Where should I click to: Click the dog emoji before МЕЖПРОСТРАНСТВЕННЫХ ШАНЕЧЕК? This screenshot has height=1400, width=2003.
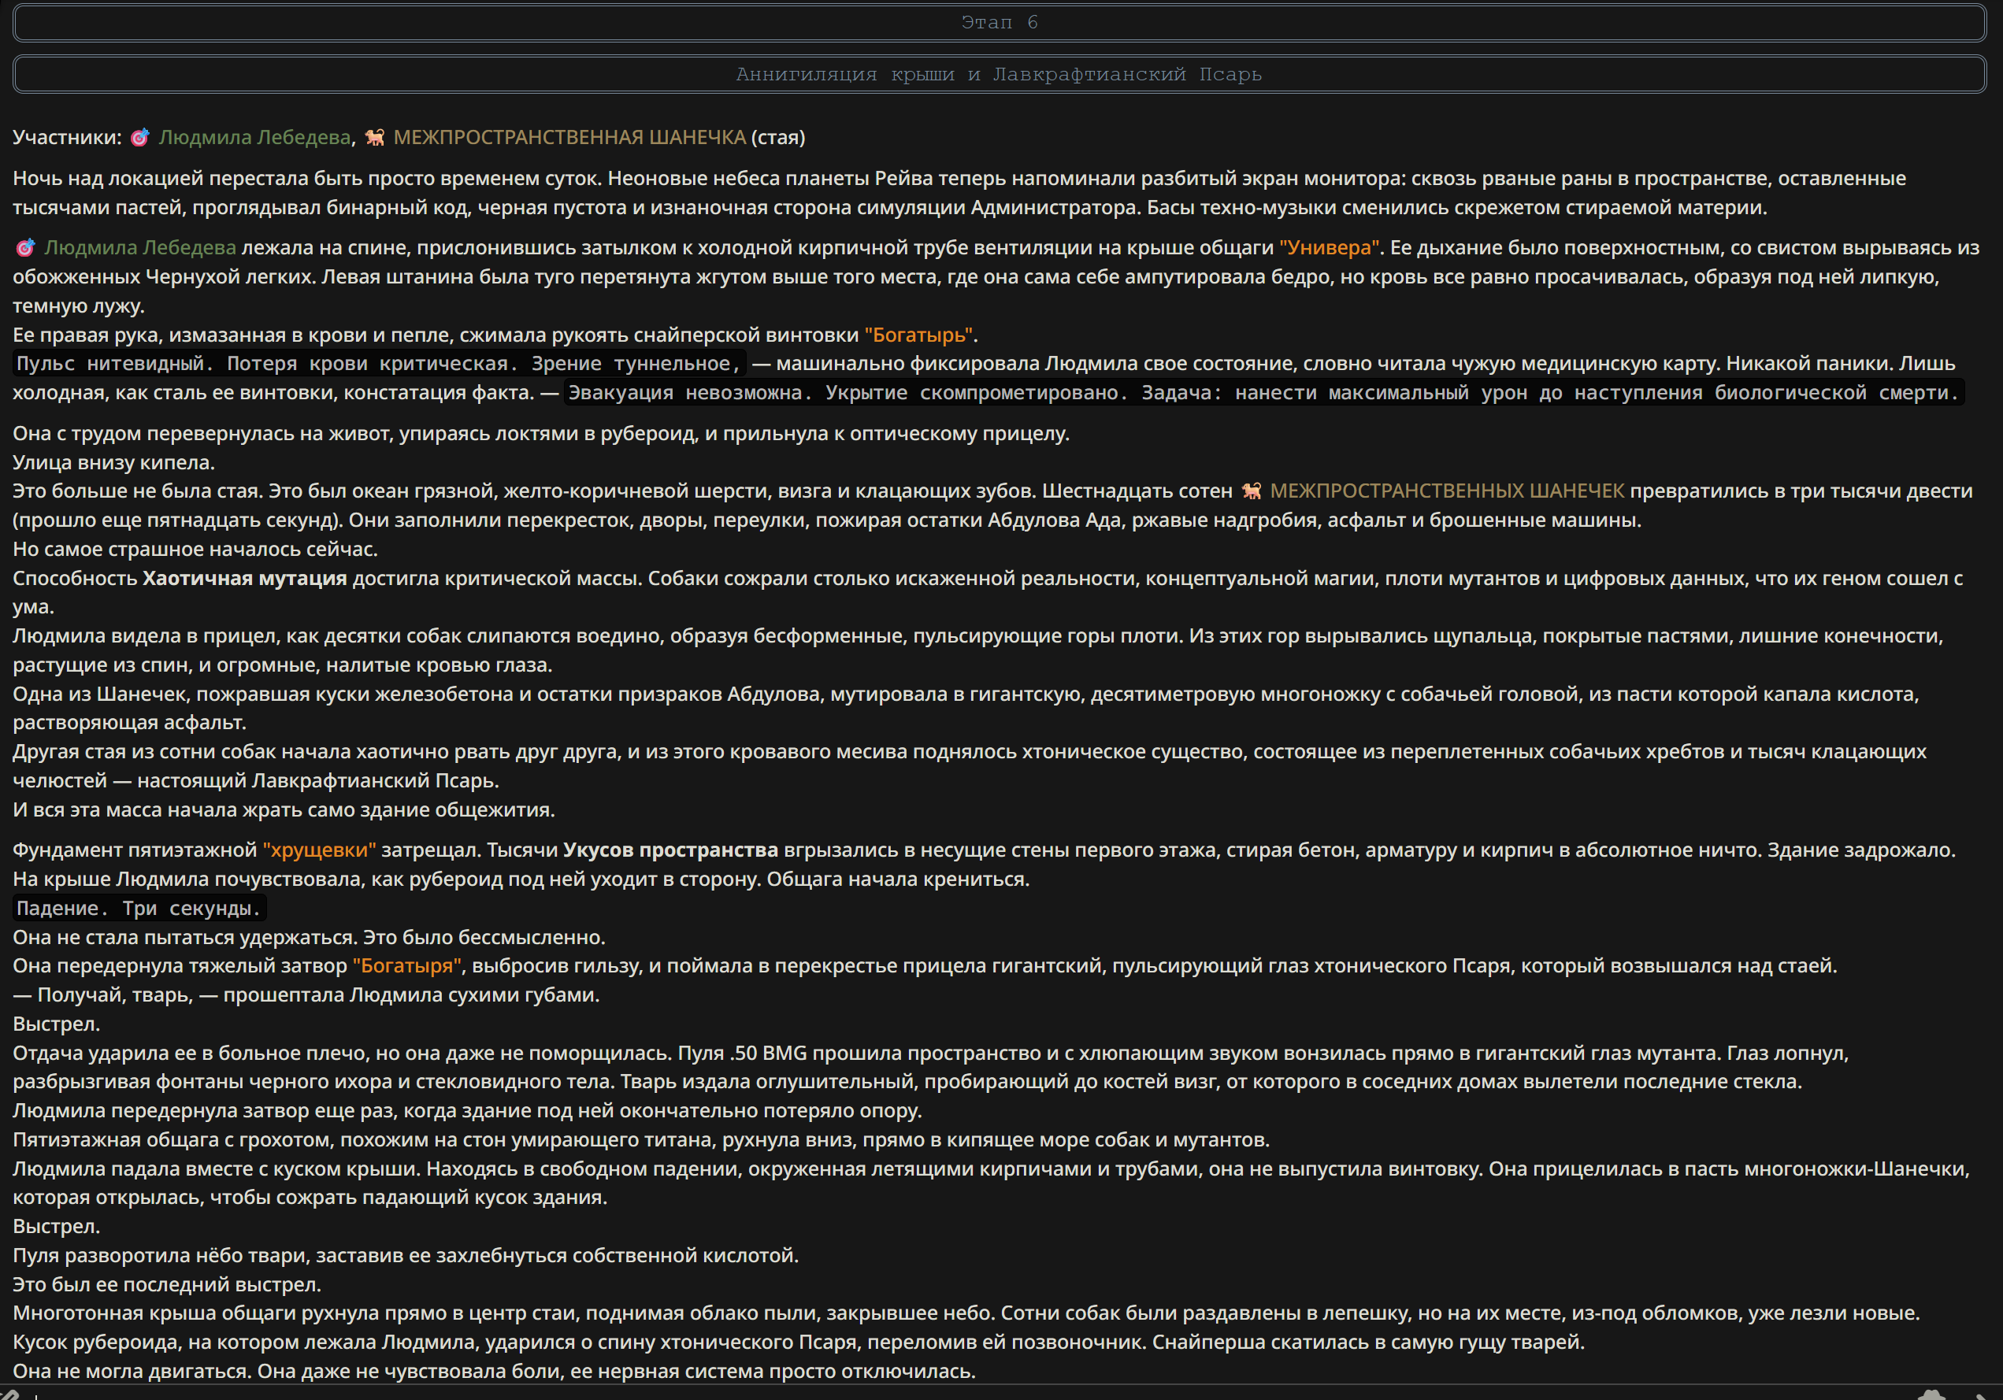(x=1252, y=491)
